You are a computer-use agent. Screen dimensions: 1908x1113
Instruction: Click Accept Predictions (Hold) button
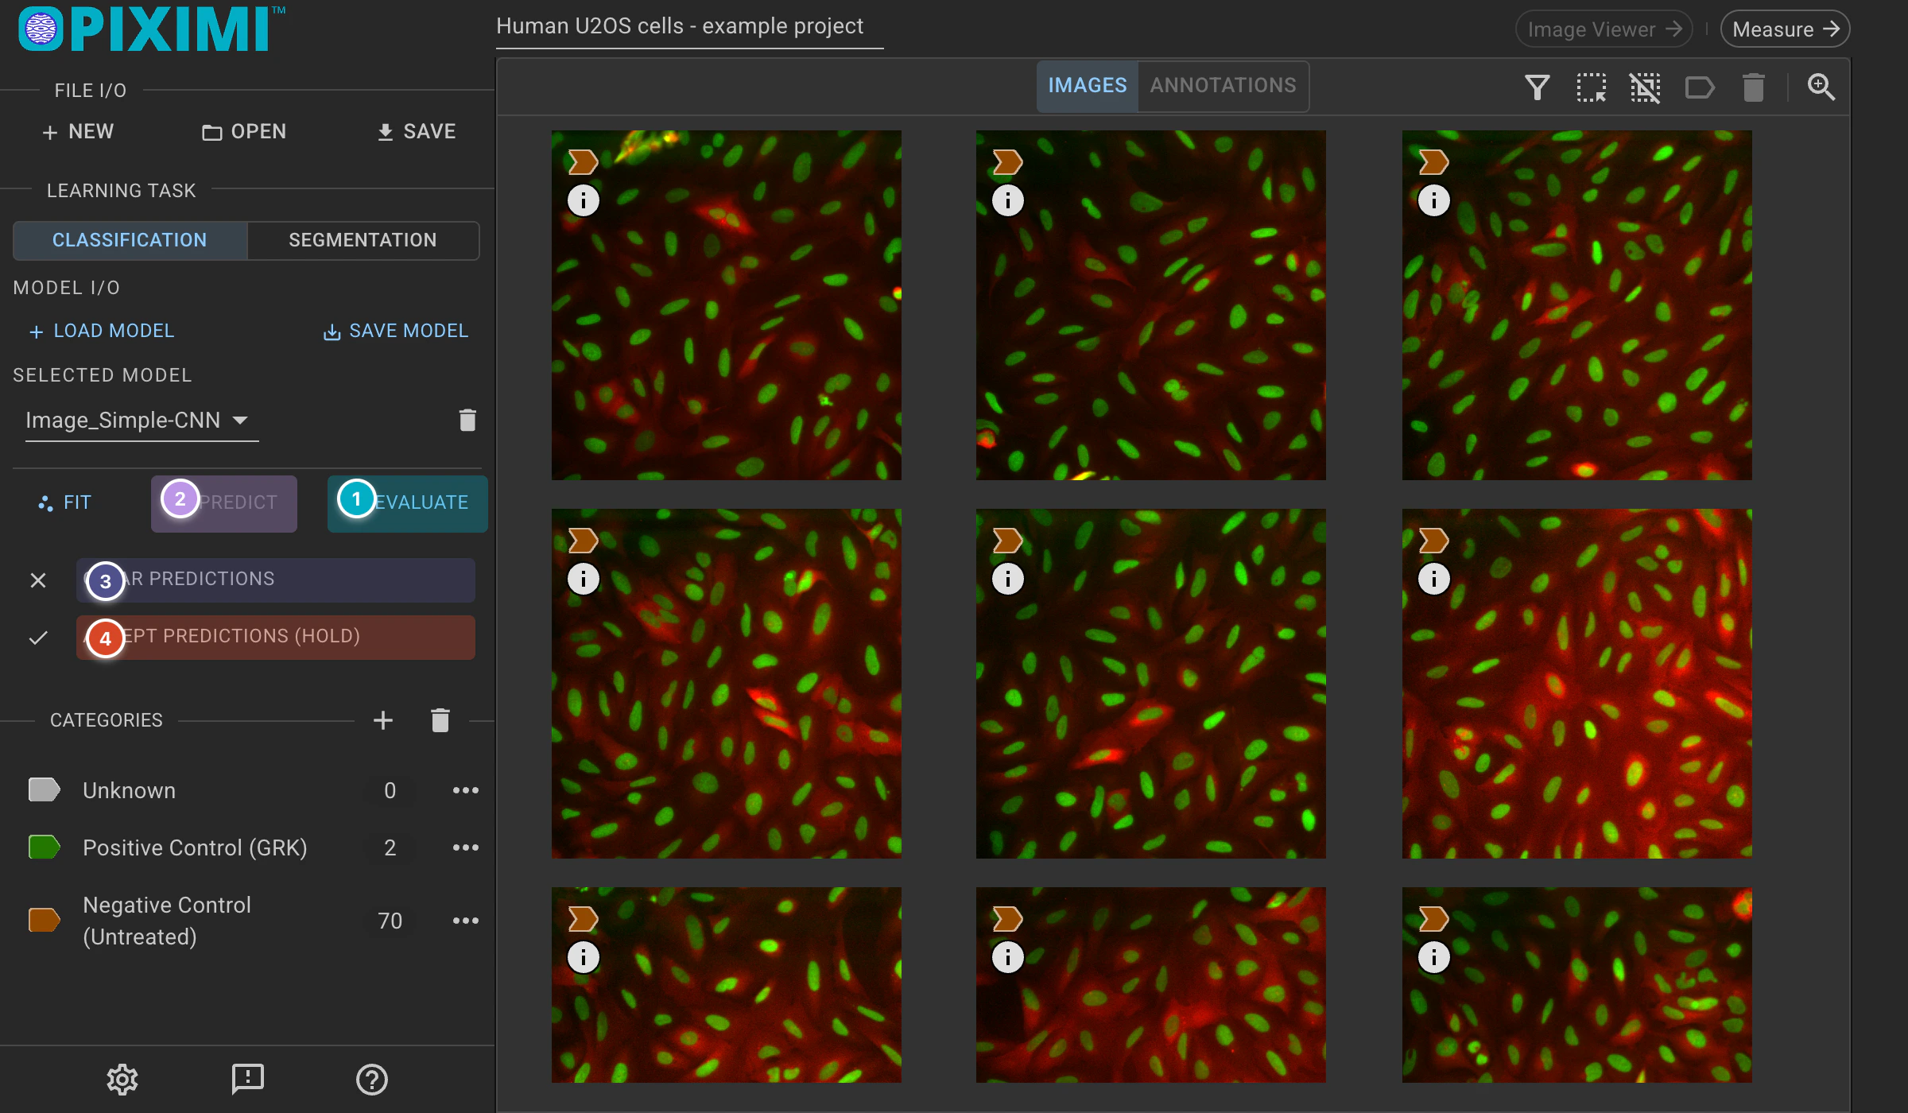[276, 637]
